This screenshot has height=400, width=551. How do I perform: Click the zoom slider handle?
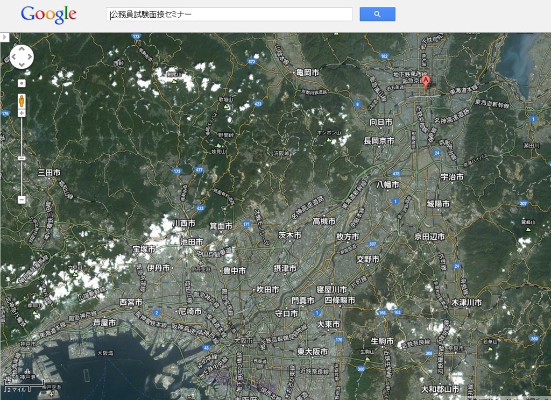[22, 159]
